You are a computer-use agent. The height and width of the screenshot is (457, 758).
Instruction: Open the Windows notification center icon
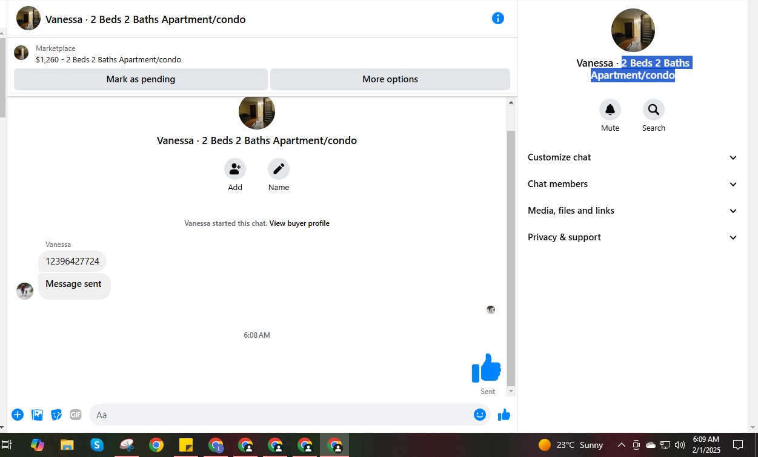738,445
